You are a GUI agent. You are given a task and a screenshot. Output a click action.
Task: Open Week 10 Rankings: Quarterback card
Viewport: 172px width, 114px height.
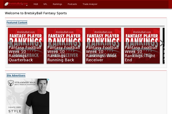point(26,46)
